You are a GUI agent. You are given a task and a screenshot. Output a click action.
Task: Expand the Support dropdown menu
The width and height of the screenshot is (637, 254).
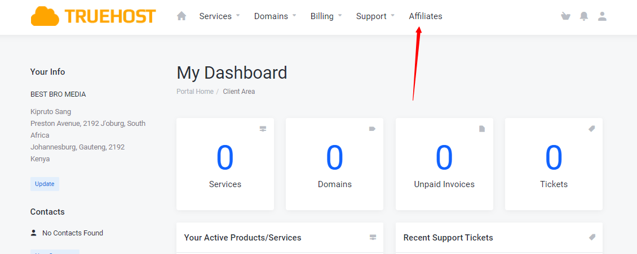click(x=375, y=16)
